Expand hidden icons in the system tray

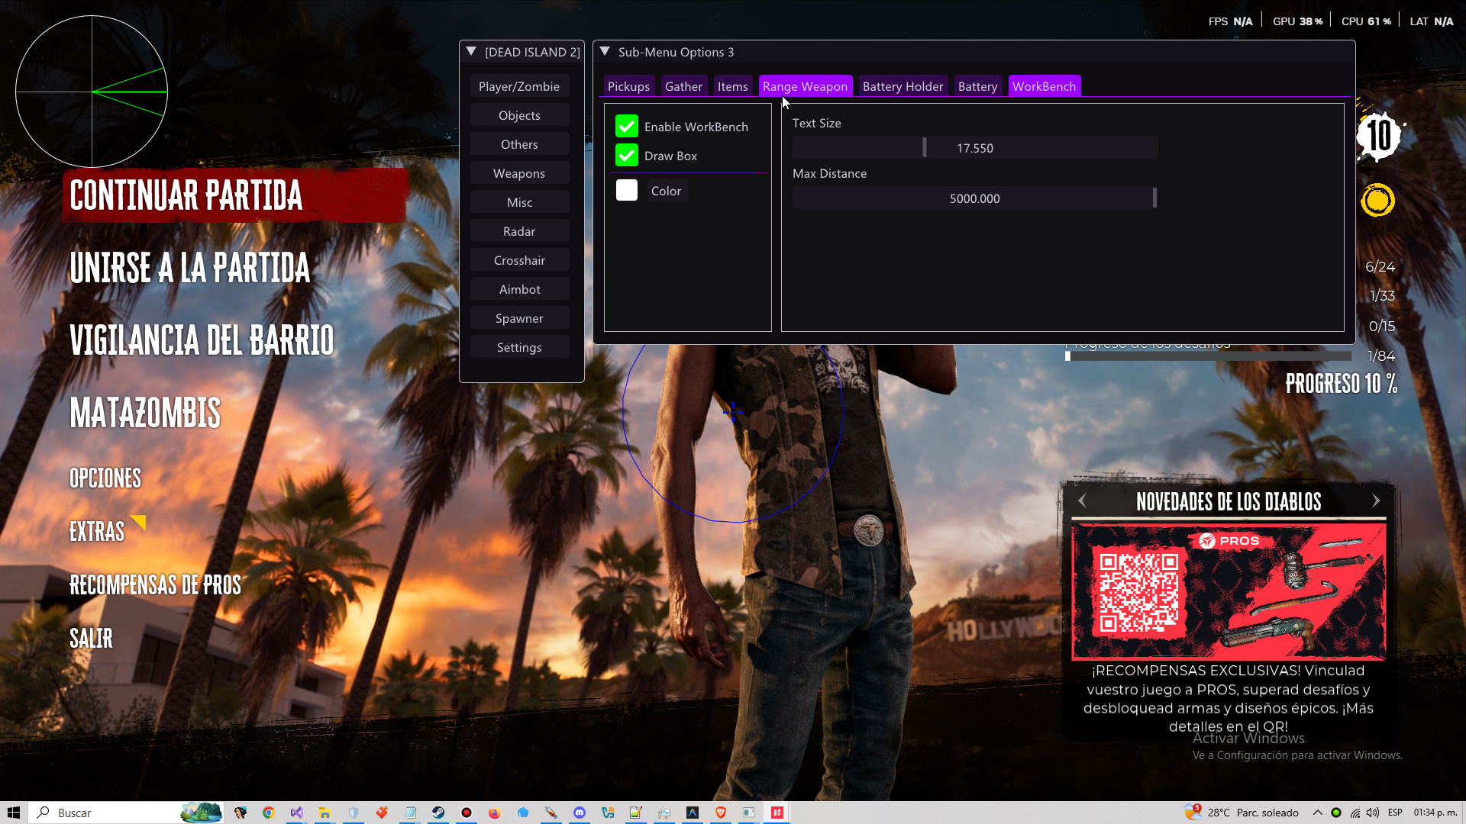tap(1318, 813)
